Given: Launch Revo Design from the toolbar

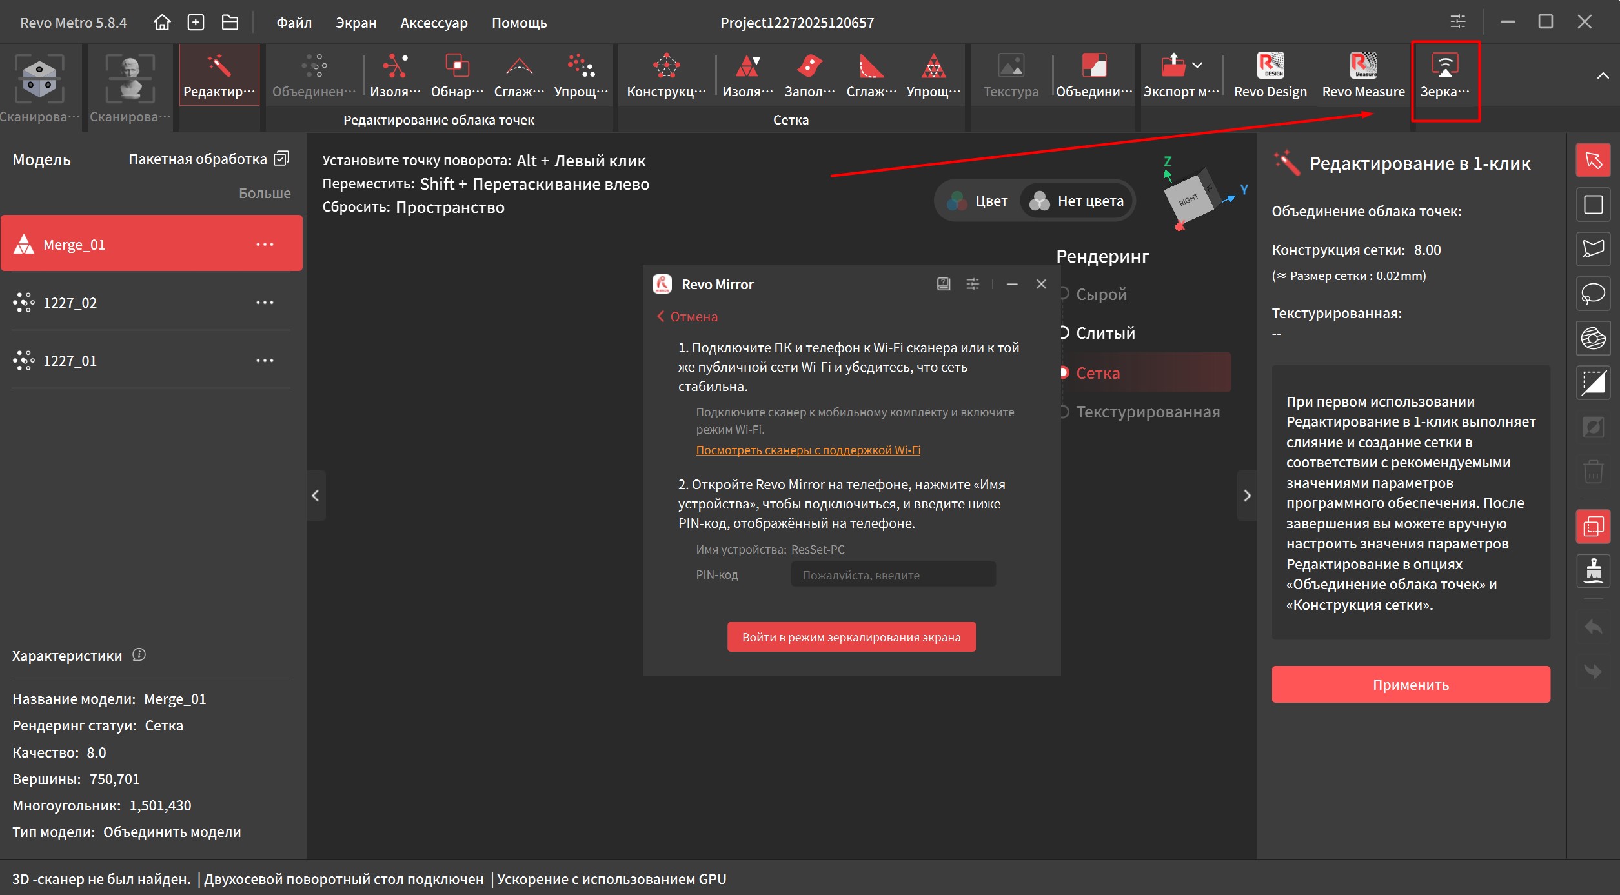Looking at the screenshot, I should point(1270,75).
